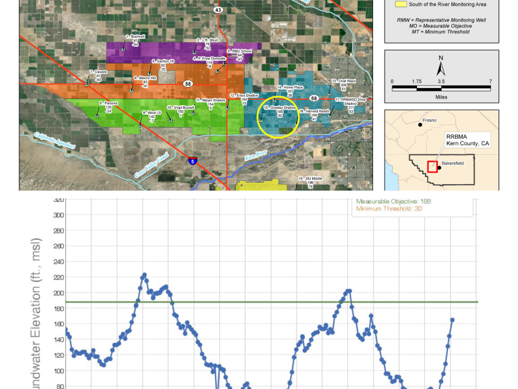Viewport: 518px width, 389px height.
Task: Click the red RRBMA locator box in inset map
Action: pos(432,166)
